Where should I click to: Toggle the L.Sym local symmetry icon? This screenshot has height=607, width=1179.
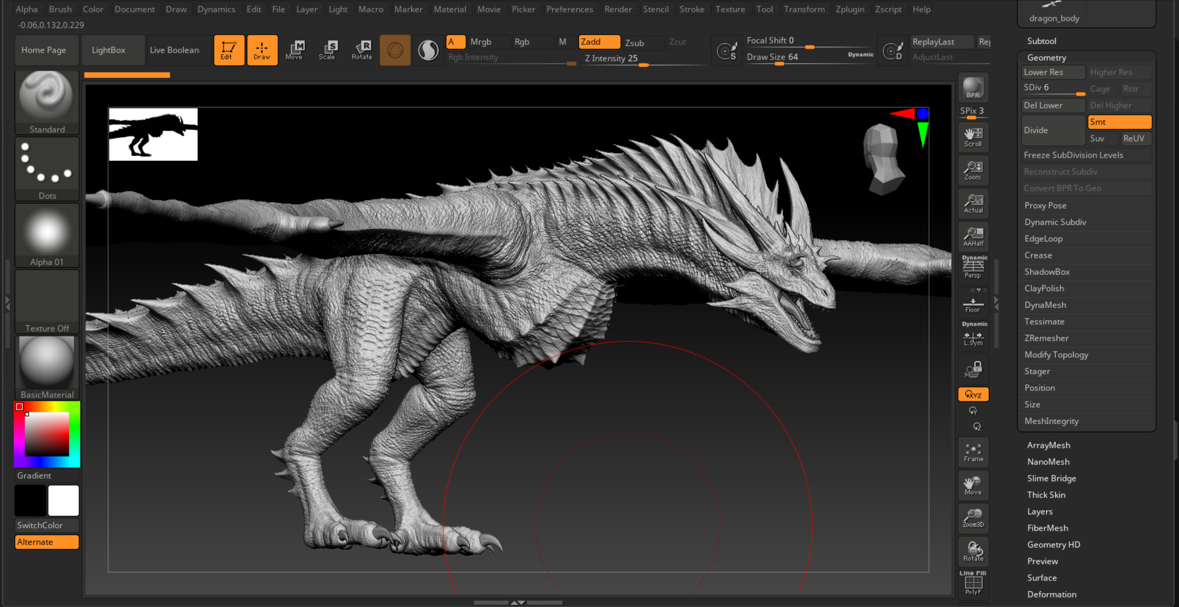(973, 335)
